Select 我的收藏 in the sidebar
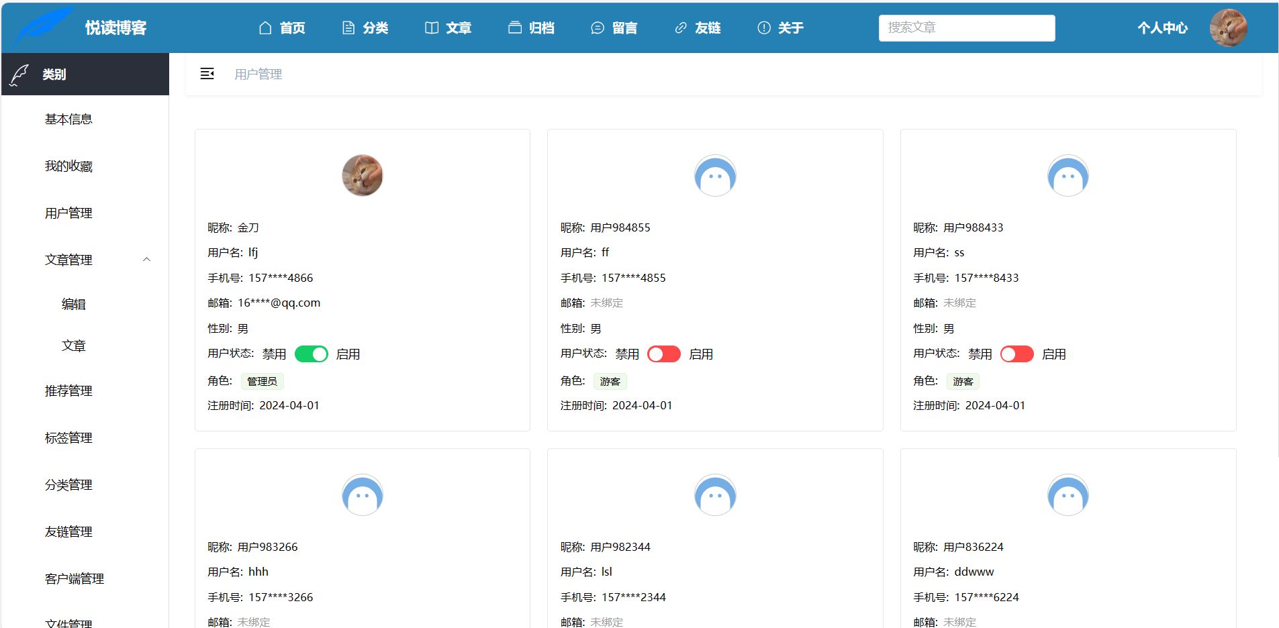 pyautogui.click(x=68, y=166)
